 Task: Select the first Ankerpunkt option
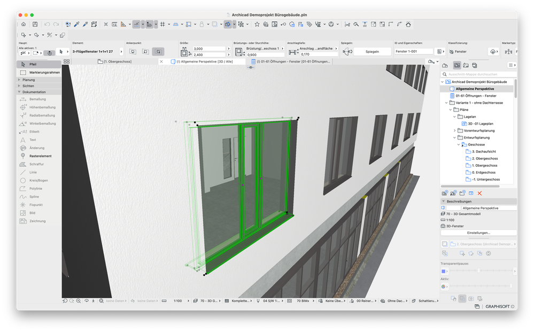[133, 52]
